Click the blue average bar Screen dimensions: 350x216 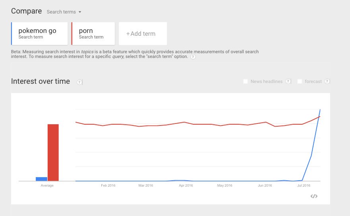(42, 179)
